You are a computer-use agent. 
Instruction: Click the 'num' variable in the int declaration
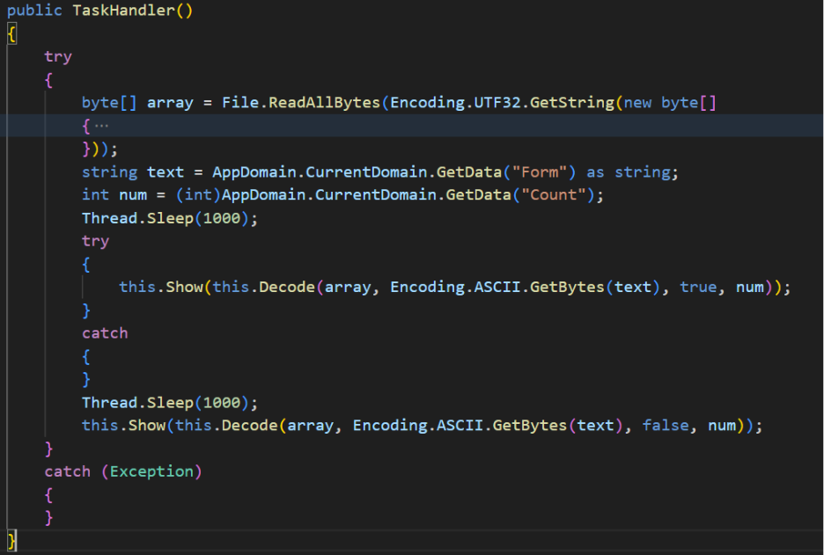133,194
